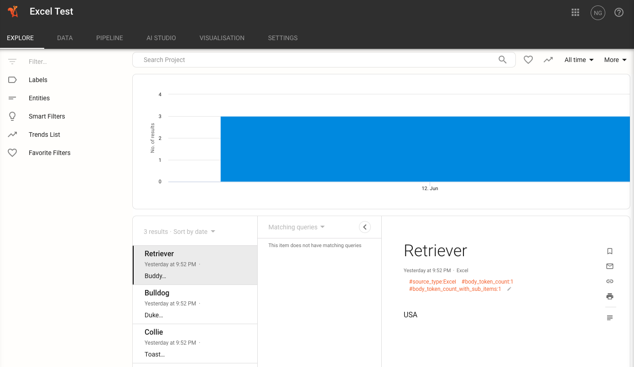
Task: Click the #body_token_count:1 tag
Action: pos(487,282)
